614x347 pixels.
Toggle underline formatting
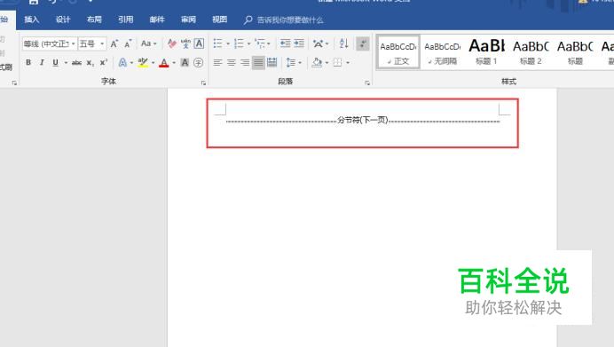[x=55, y=63]
